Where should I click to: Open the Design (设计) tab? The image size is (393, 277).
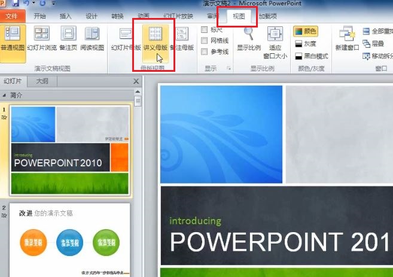92,16
